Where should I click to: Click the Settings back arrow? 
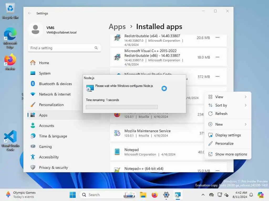pos(29,13)
